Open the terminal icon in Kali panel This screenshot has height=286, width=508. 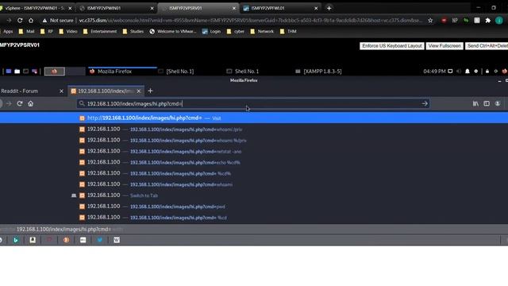pyautogui.click(x=25, y=71)
